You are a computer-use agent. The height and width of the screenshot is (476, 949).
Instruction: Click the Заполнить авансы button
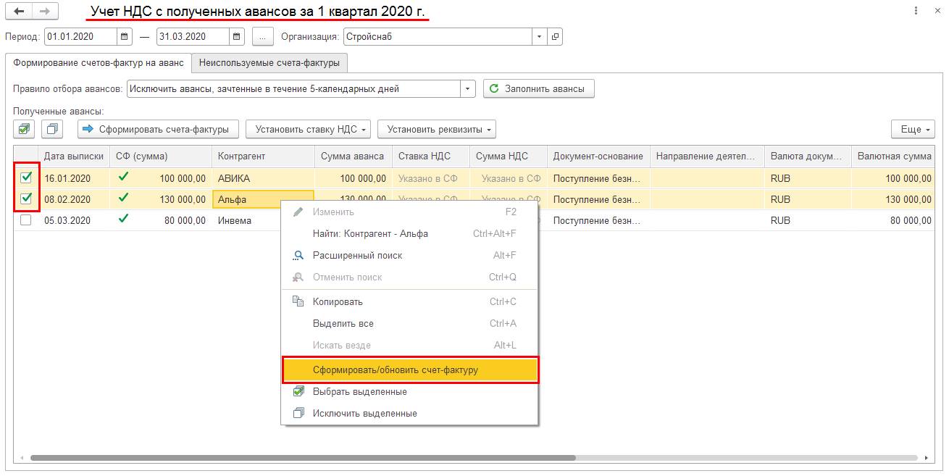coord(538,88)
